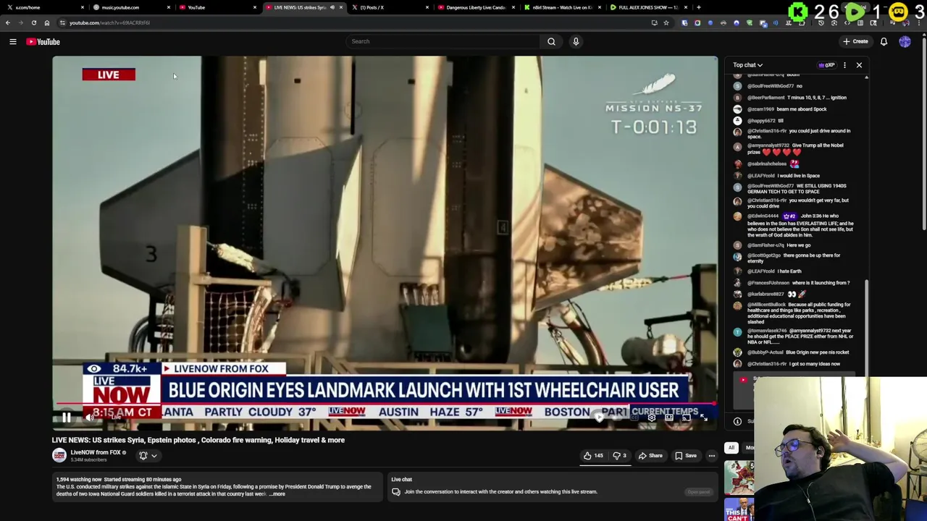Screen dimensions: 927x521
Task: Pause the live video
Action: (x=66, y=418)
